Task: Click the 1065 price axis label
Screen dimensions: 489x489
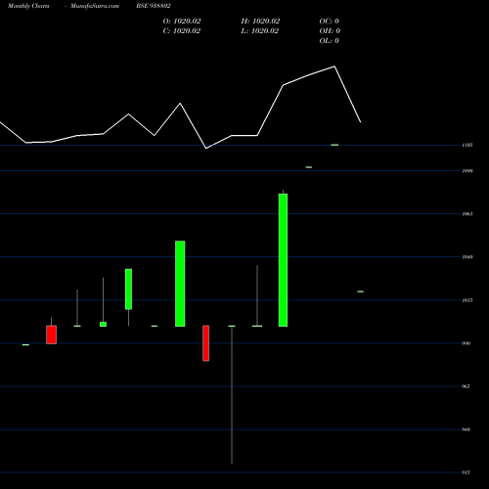Action: 467,214
